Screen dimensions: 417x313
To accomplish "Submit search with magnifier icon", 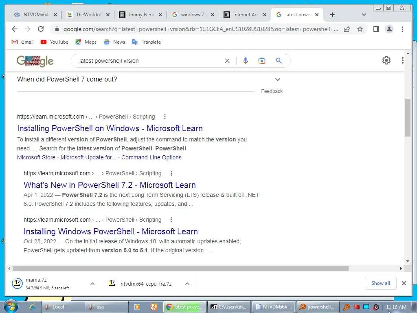I will click(279, 61).
